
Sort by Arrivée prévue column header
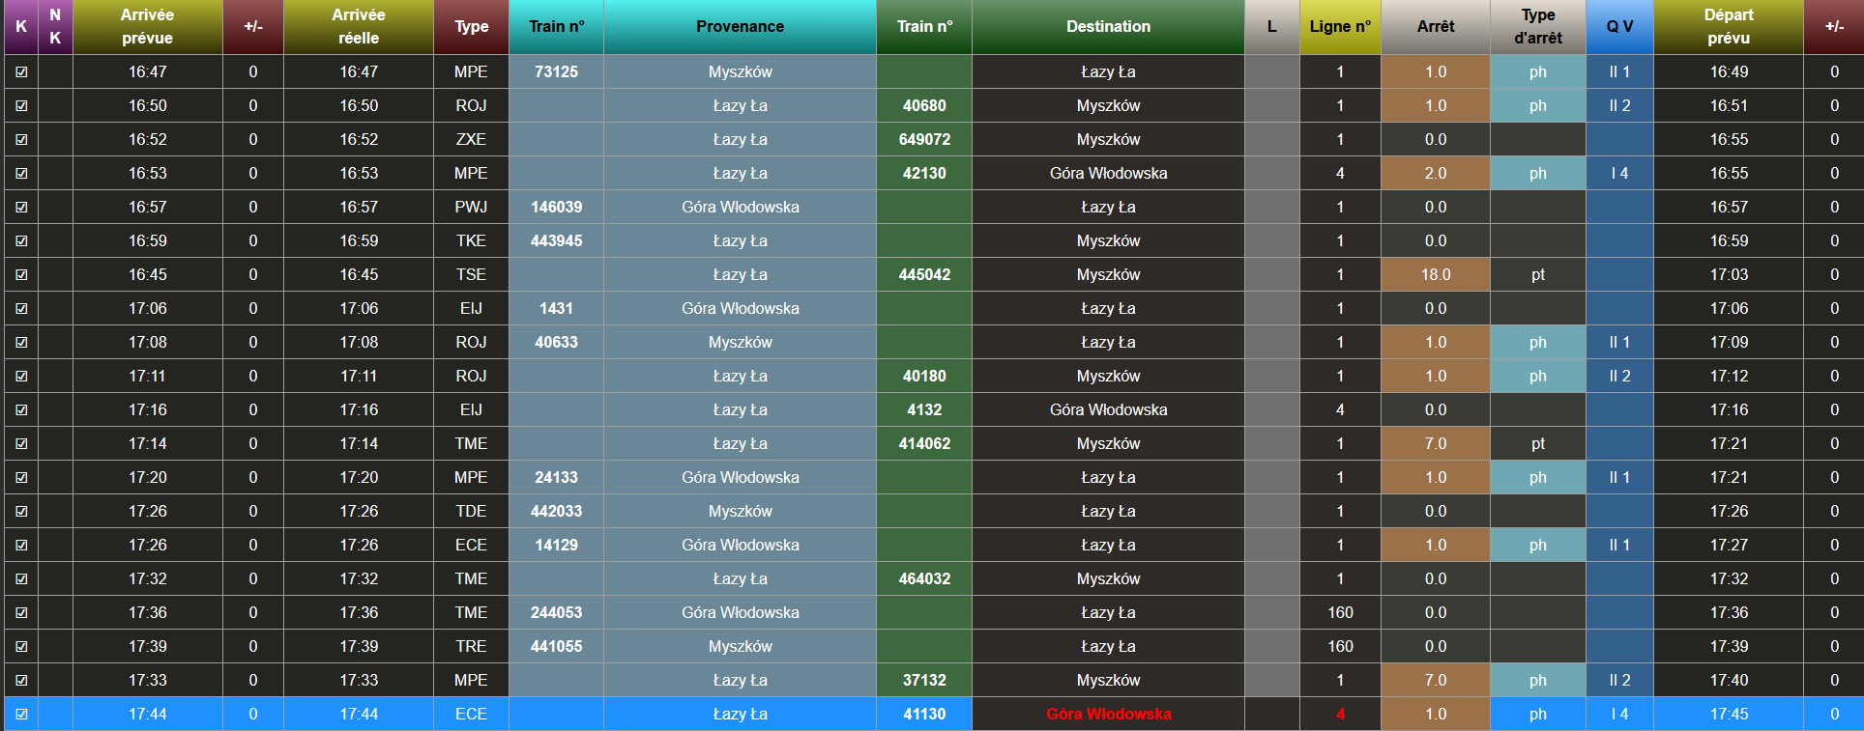click(148, 27)
